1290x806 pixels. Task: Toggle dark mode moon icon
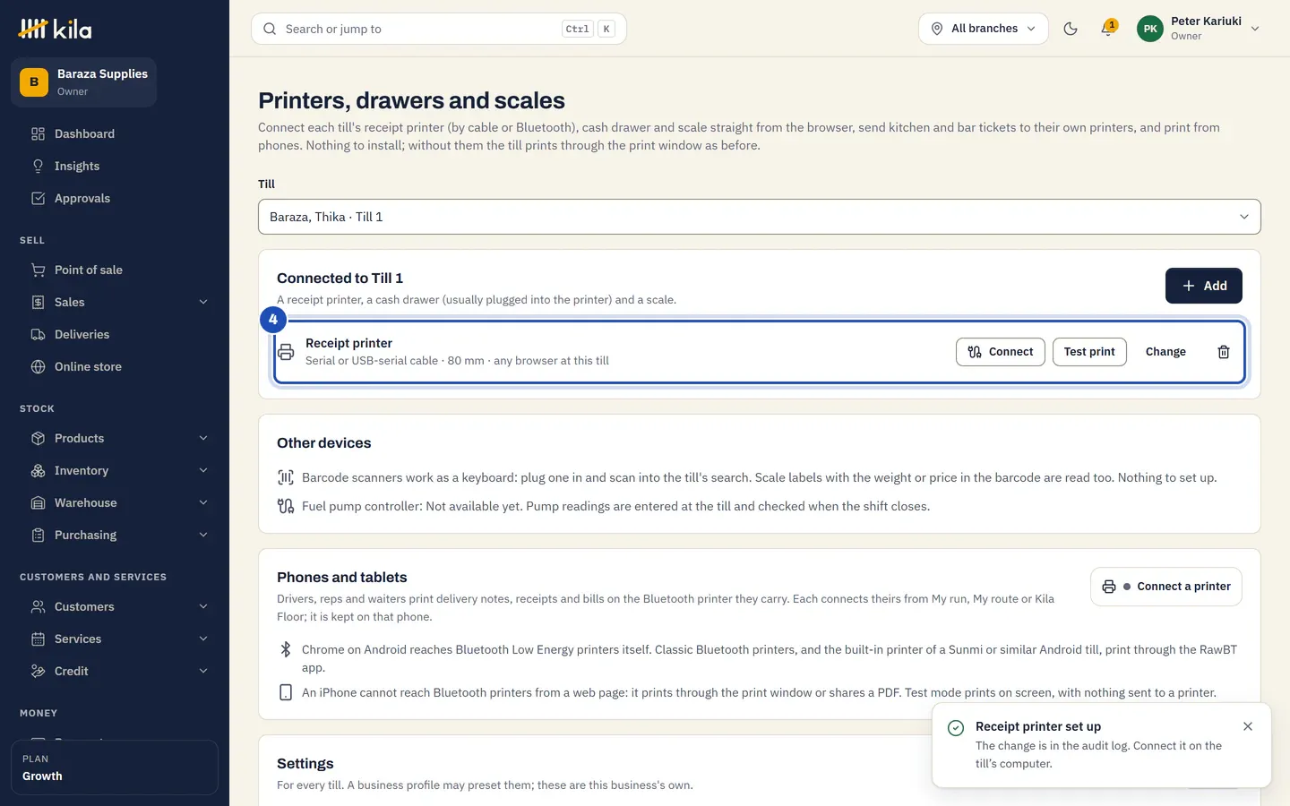(1071, 29)
